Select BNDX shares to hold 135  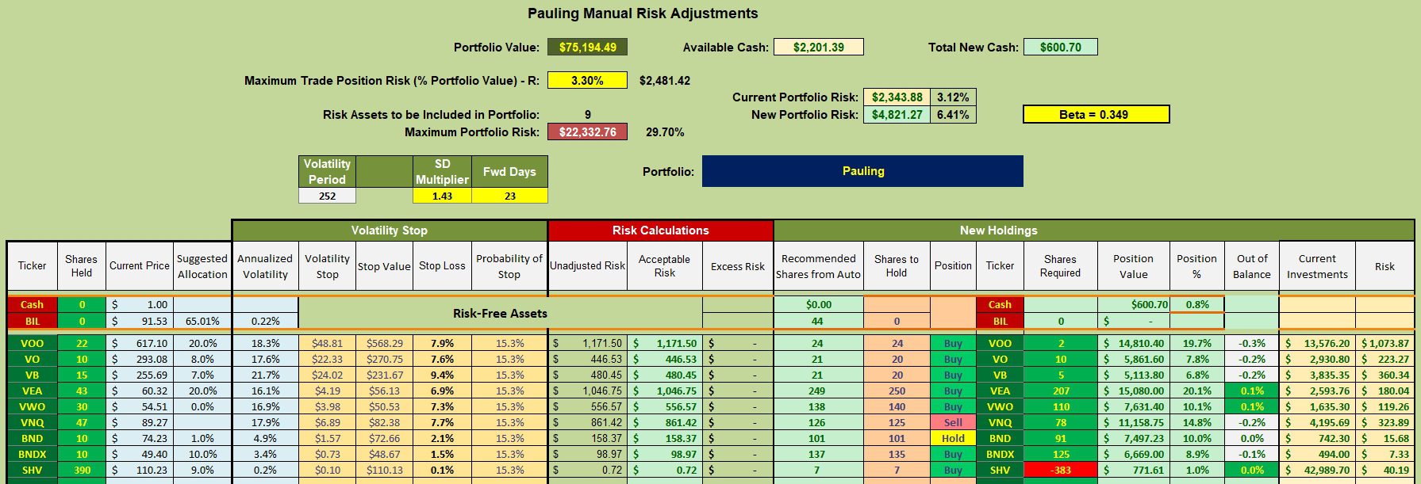pos(897,455)
